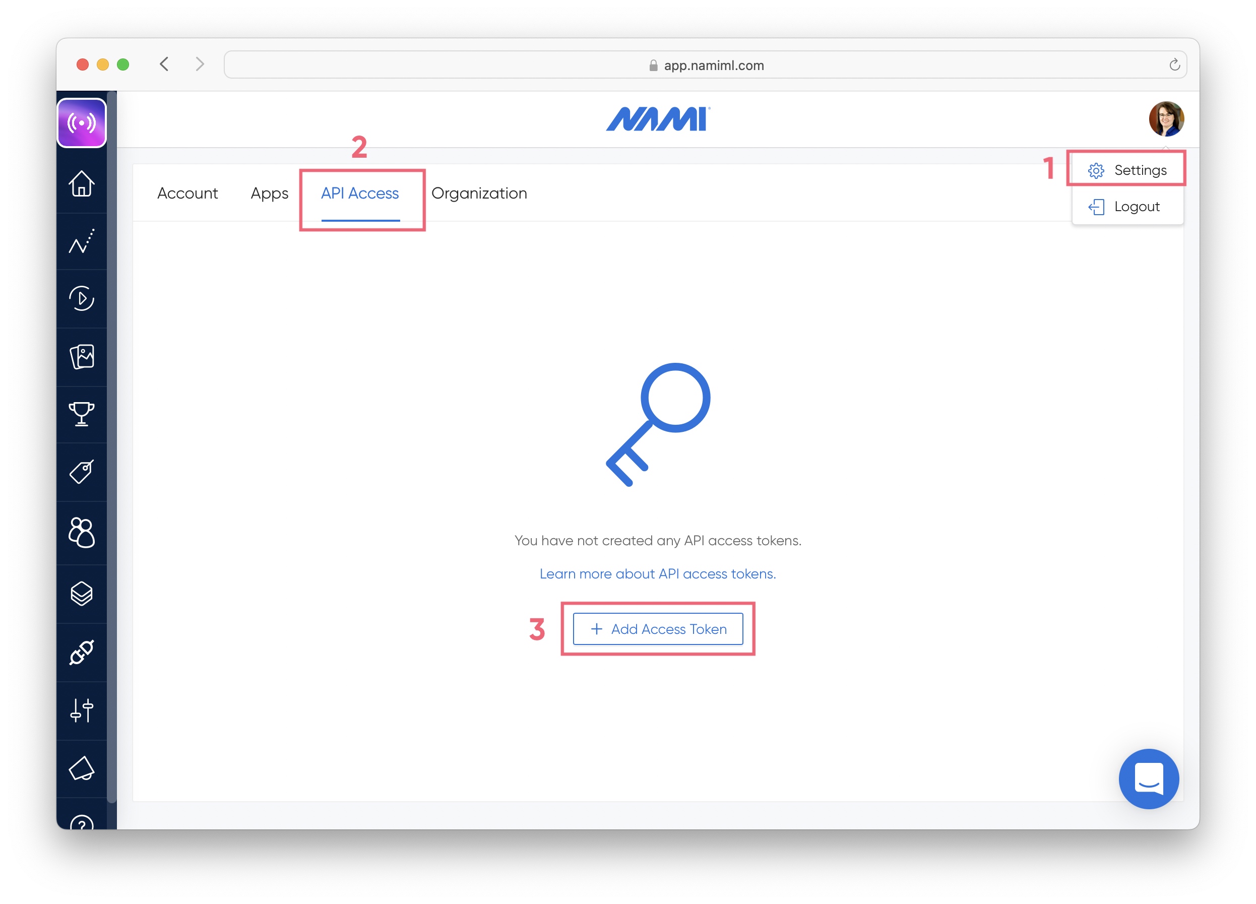Click the stacked layers icon
This screenshot has height=904, width=1256.
click(82, 594)
